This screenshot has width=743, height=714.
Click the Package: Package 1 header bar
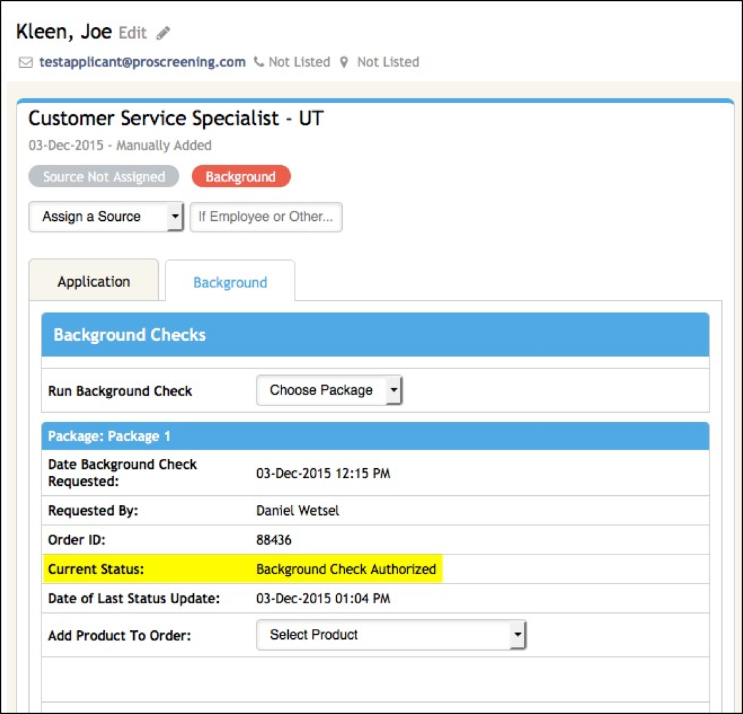tap(375, 436)
